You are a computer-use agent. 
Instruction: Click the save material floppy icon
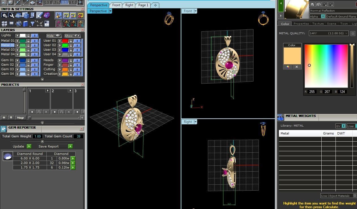click(312, 4)
